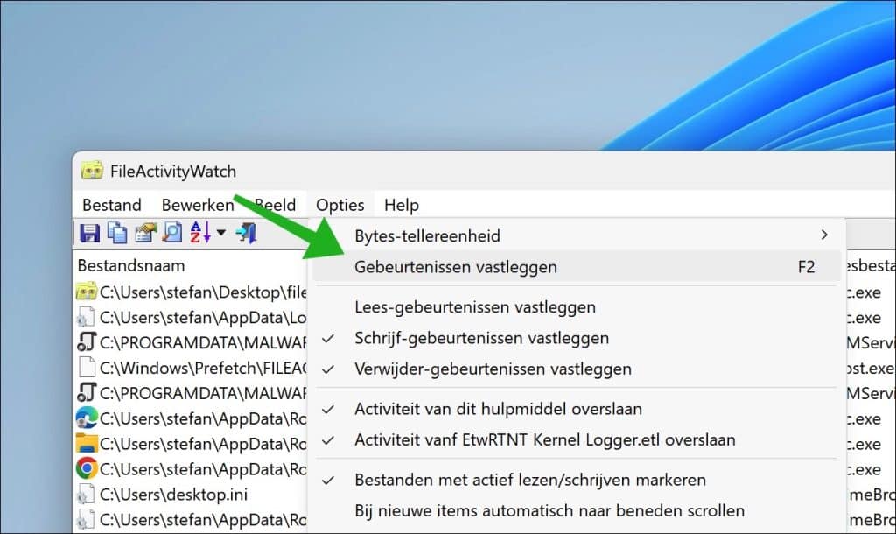Click the Find magnifier toolbar icon
Image resolution: width=896 pixels, height=534 pixels.
point(172,233)
